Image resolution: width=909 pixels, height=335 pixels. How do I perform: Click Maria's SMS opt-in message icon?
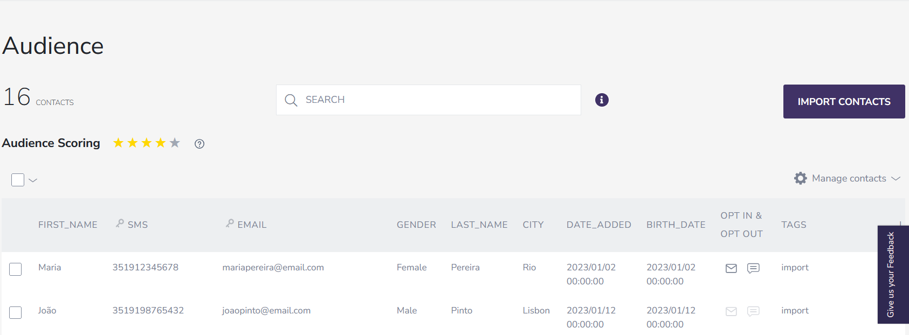(753, 268)
